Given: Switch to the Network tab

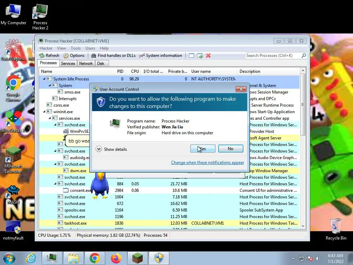Looking at the screenshot, I should 86,63.
